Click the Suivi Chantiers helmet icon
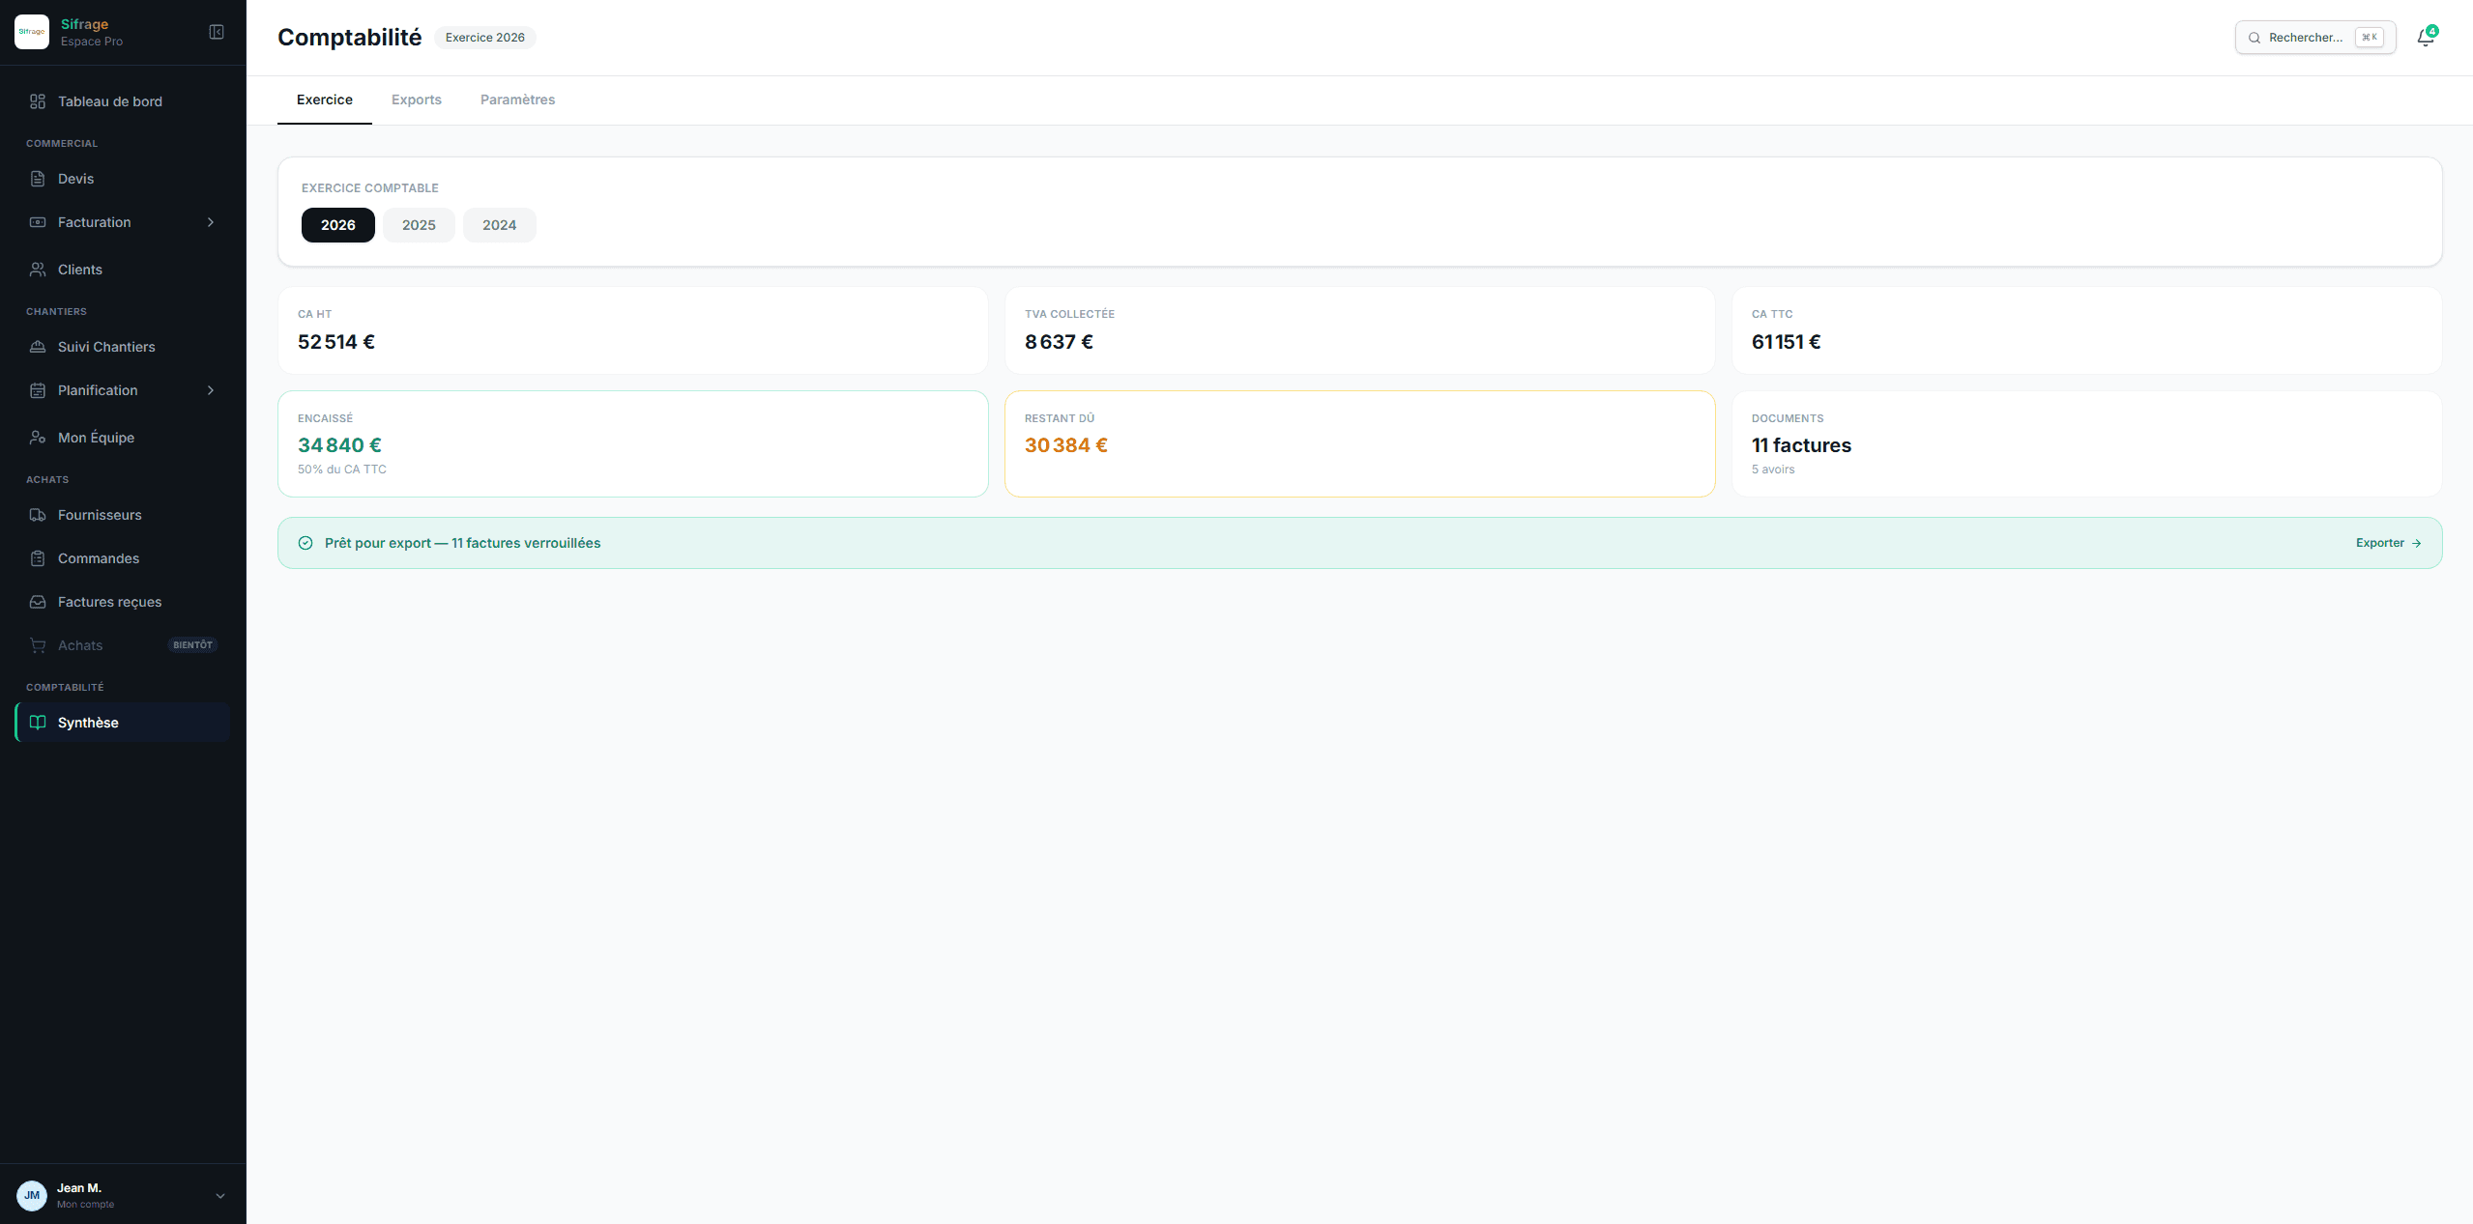 [38, 347]
